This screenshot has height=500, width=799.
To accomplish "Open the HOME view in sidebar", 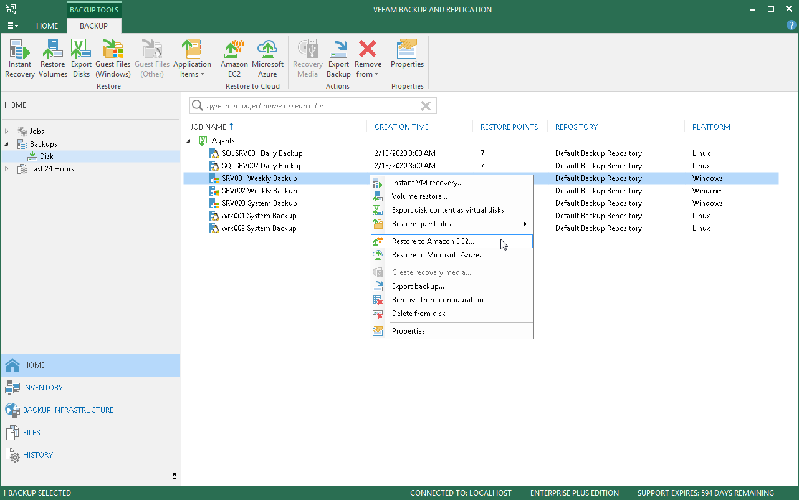I will tap(90, 365).
